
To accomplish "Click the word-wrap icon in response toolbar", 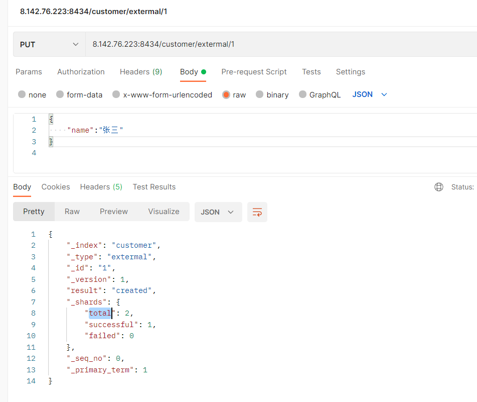I will [x=257, y=212].
